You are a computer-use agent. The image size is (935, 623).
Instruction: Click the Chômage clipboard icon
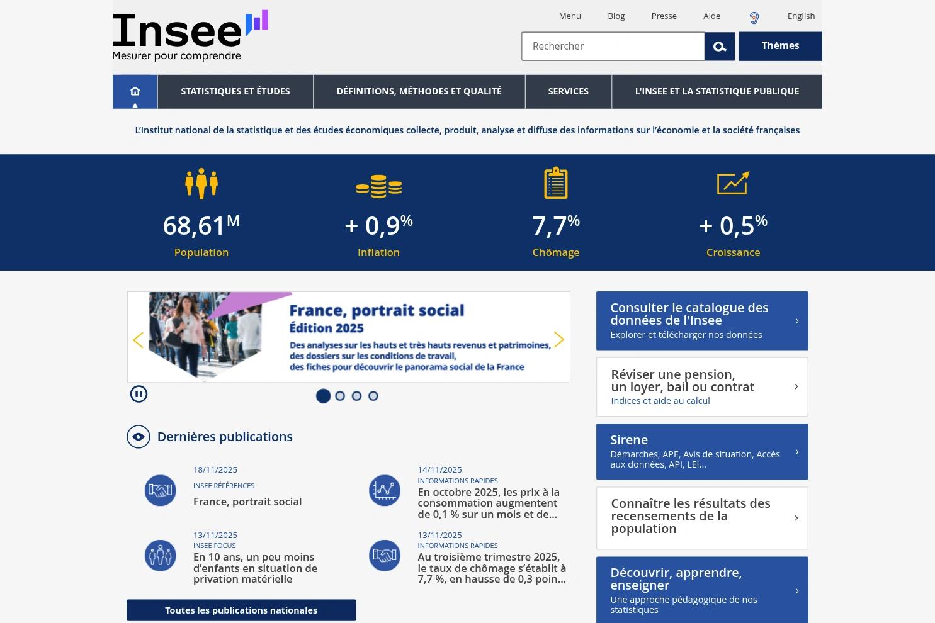pos(556,183)
